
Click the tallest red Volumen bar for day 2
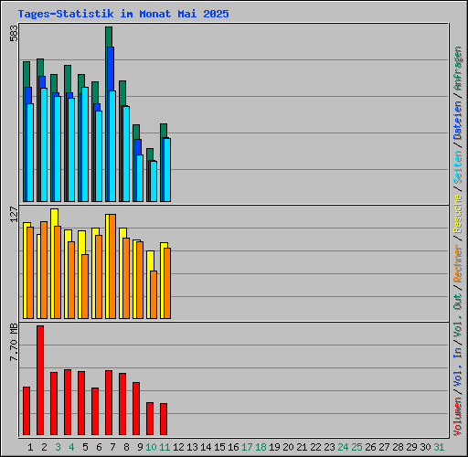(40, 380)
